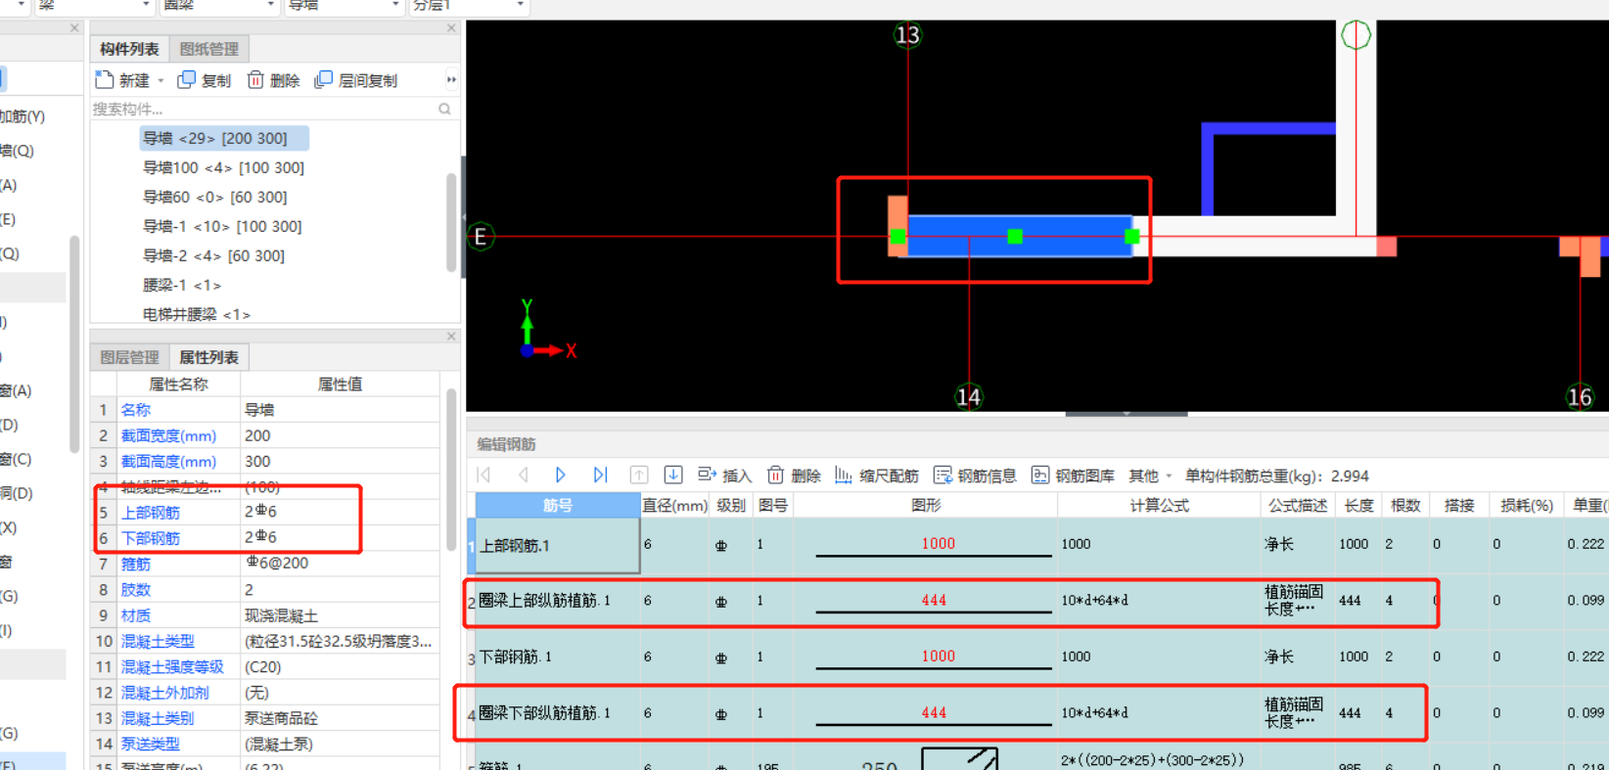Click 删除 in rebar edit toolbar
The image size is (1609, 770).
tap(794, 476)
